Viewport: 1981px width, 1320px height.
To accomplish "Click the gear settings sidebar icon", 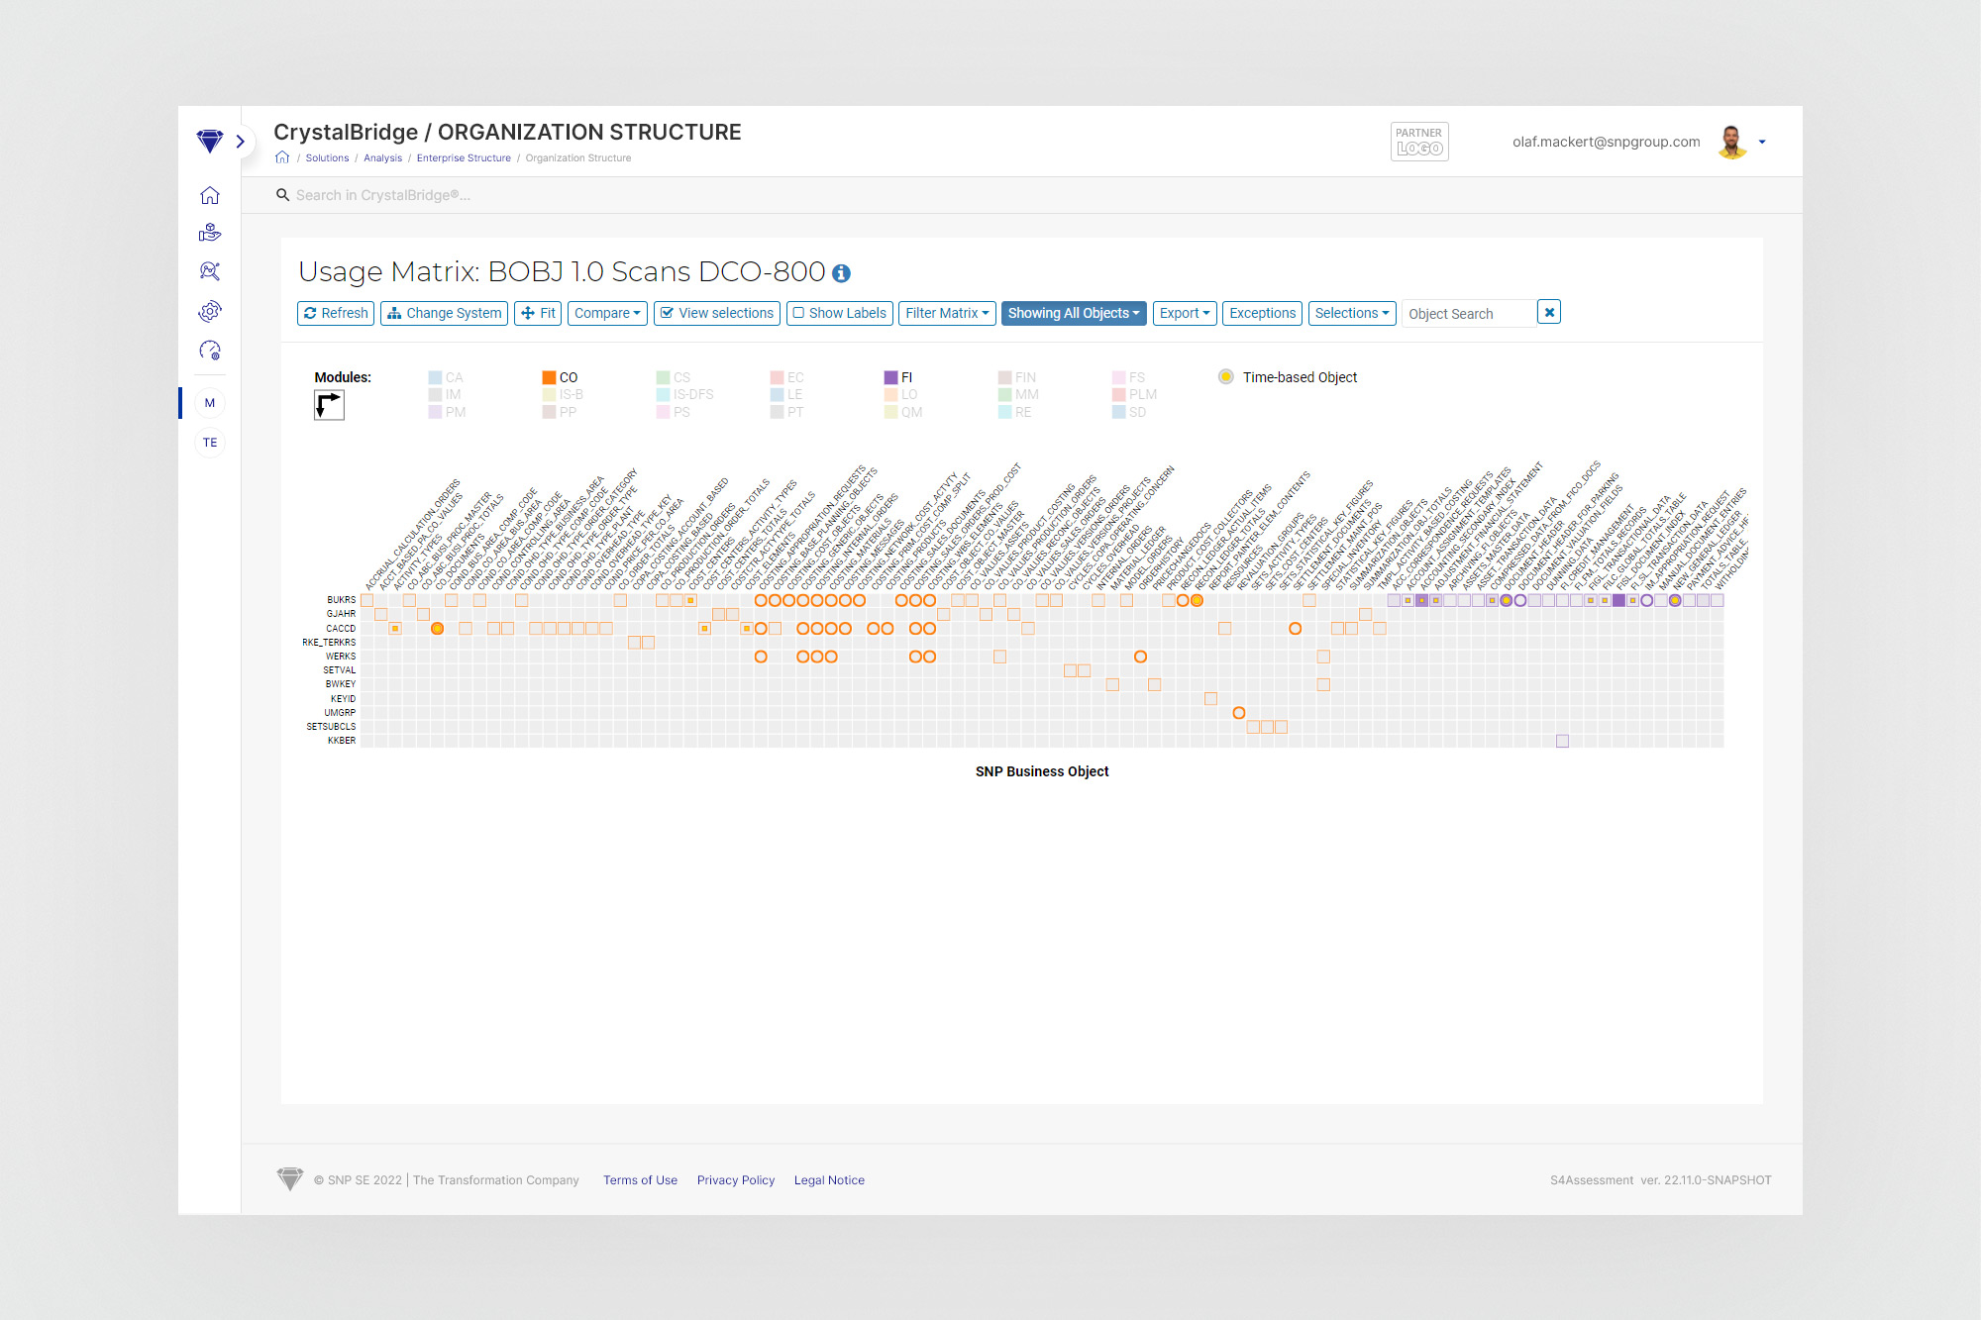I will (209, 311).
